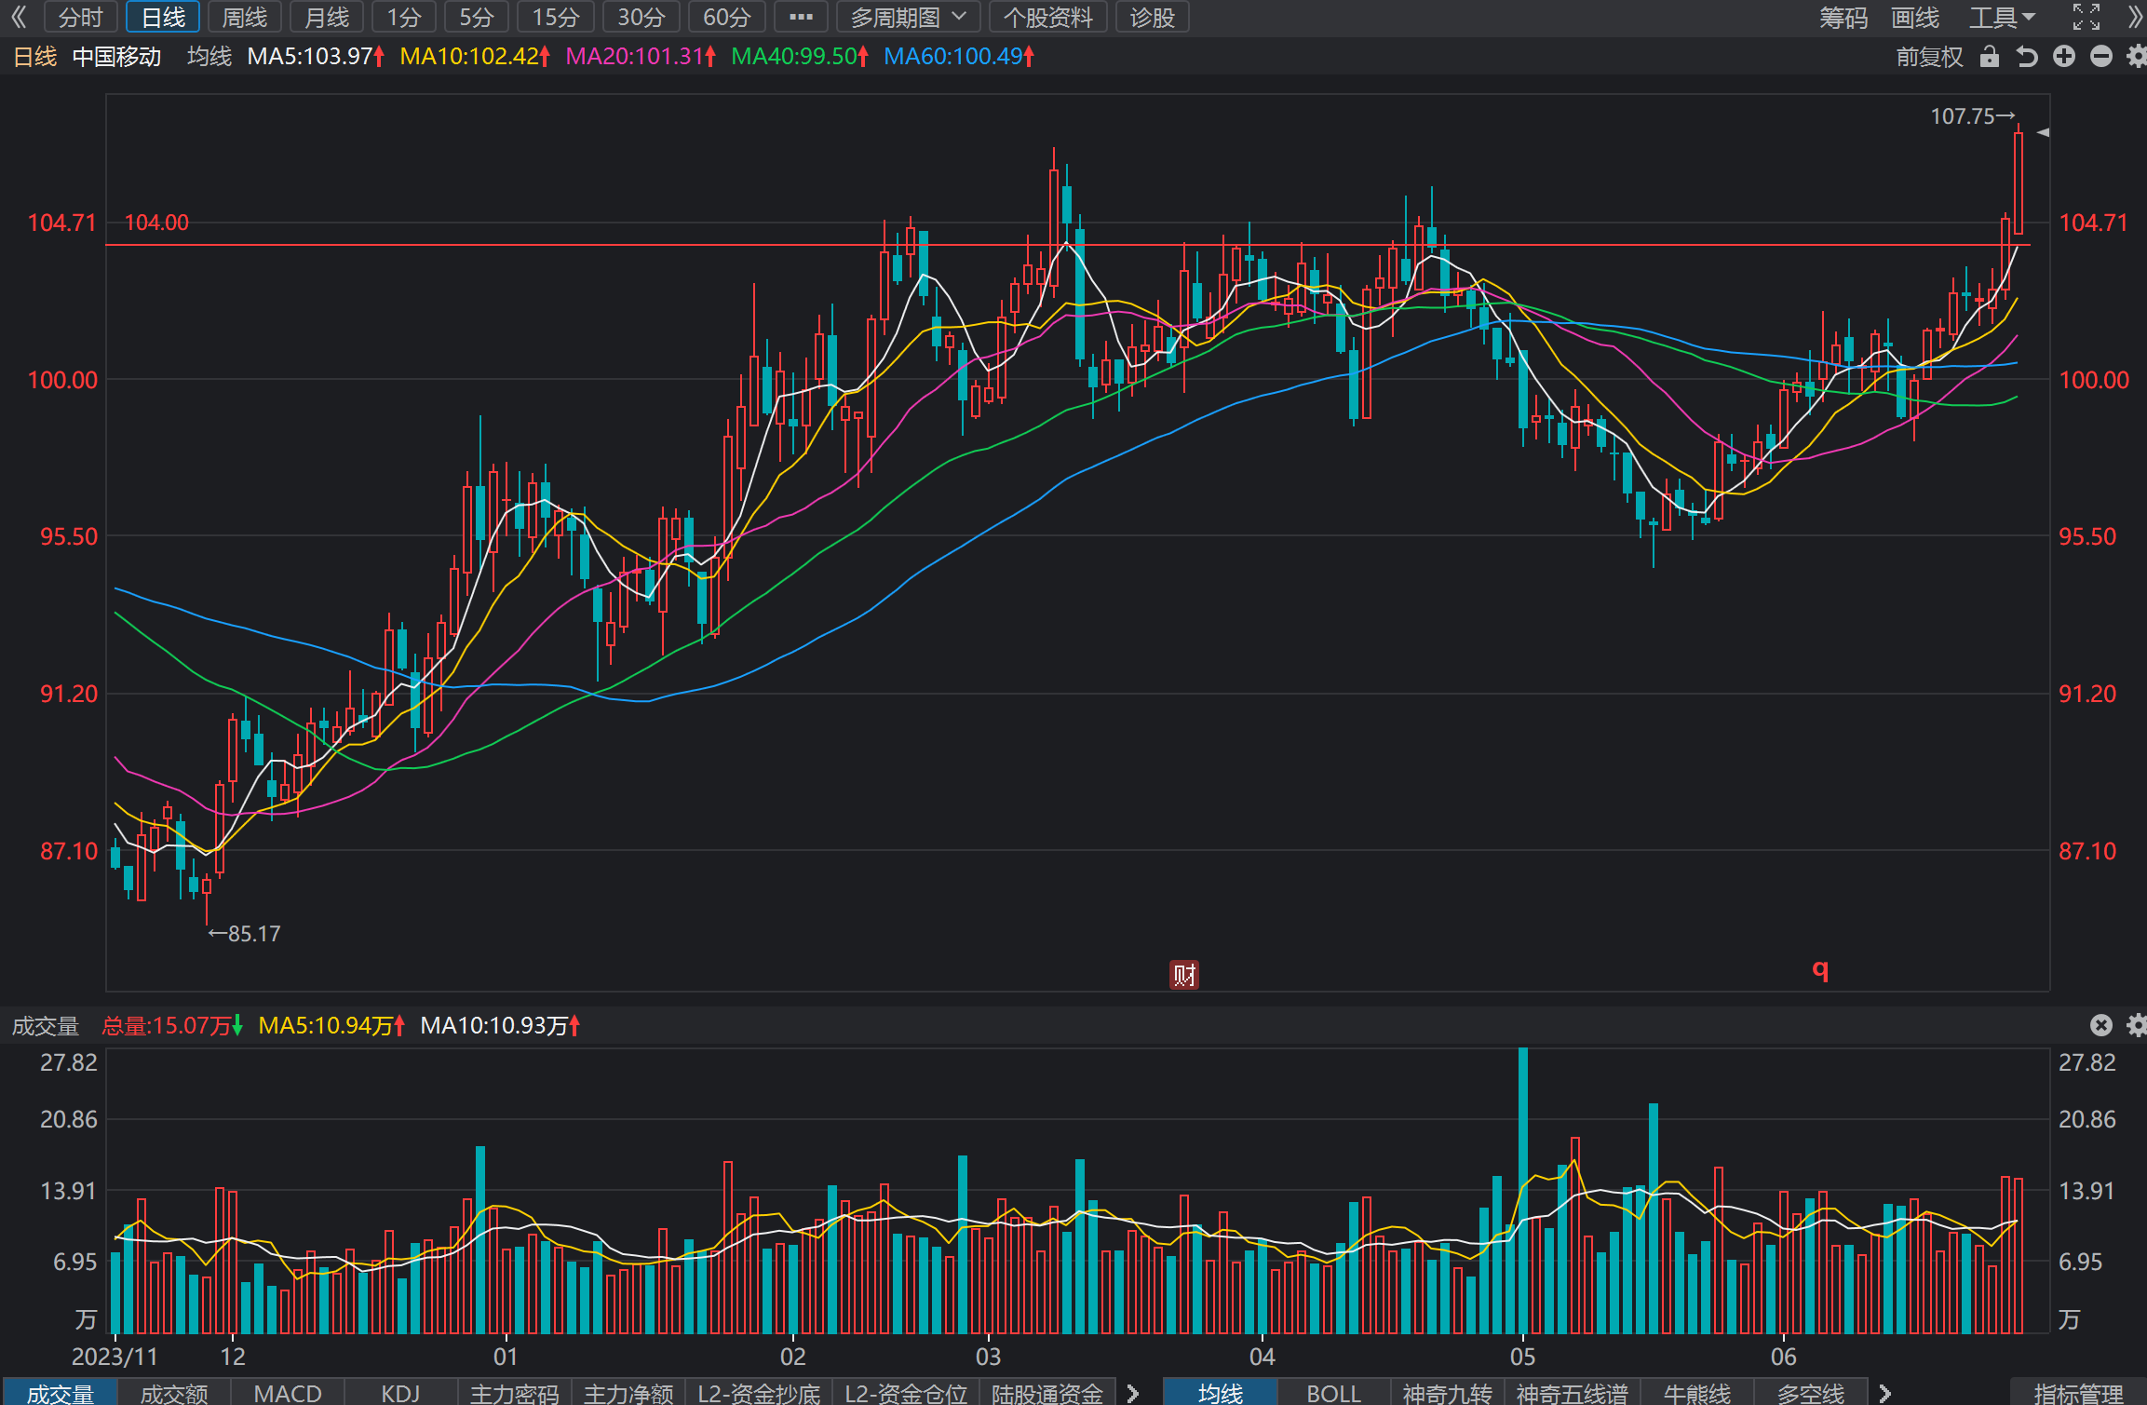Click the 85.17 low price label
The height and width of the screenshot is (1405, 2147).
(x=244, y=933)
